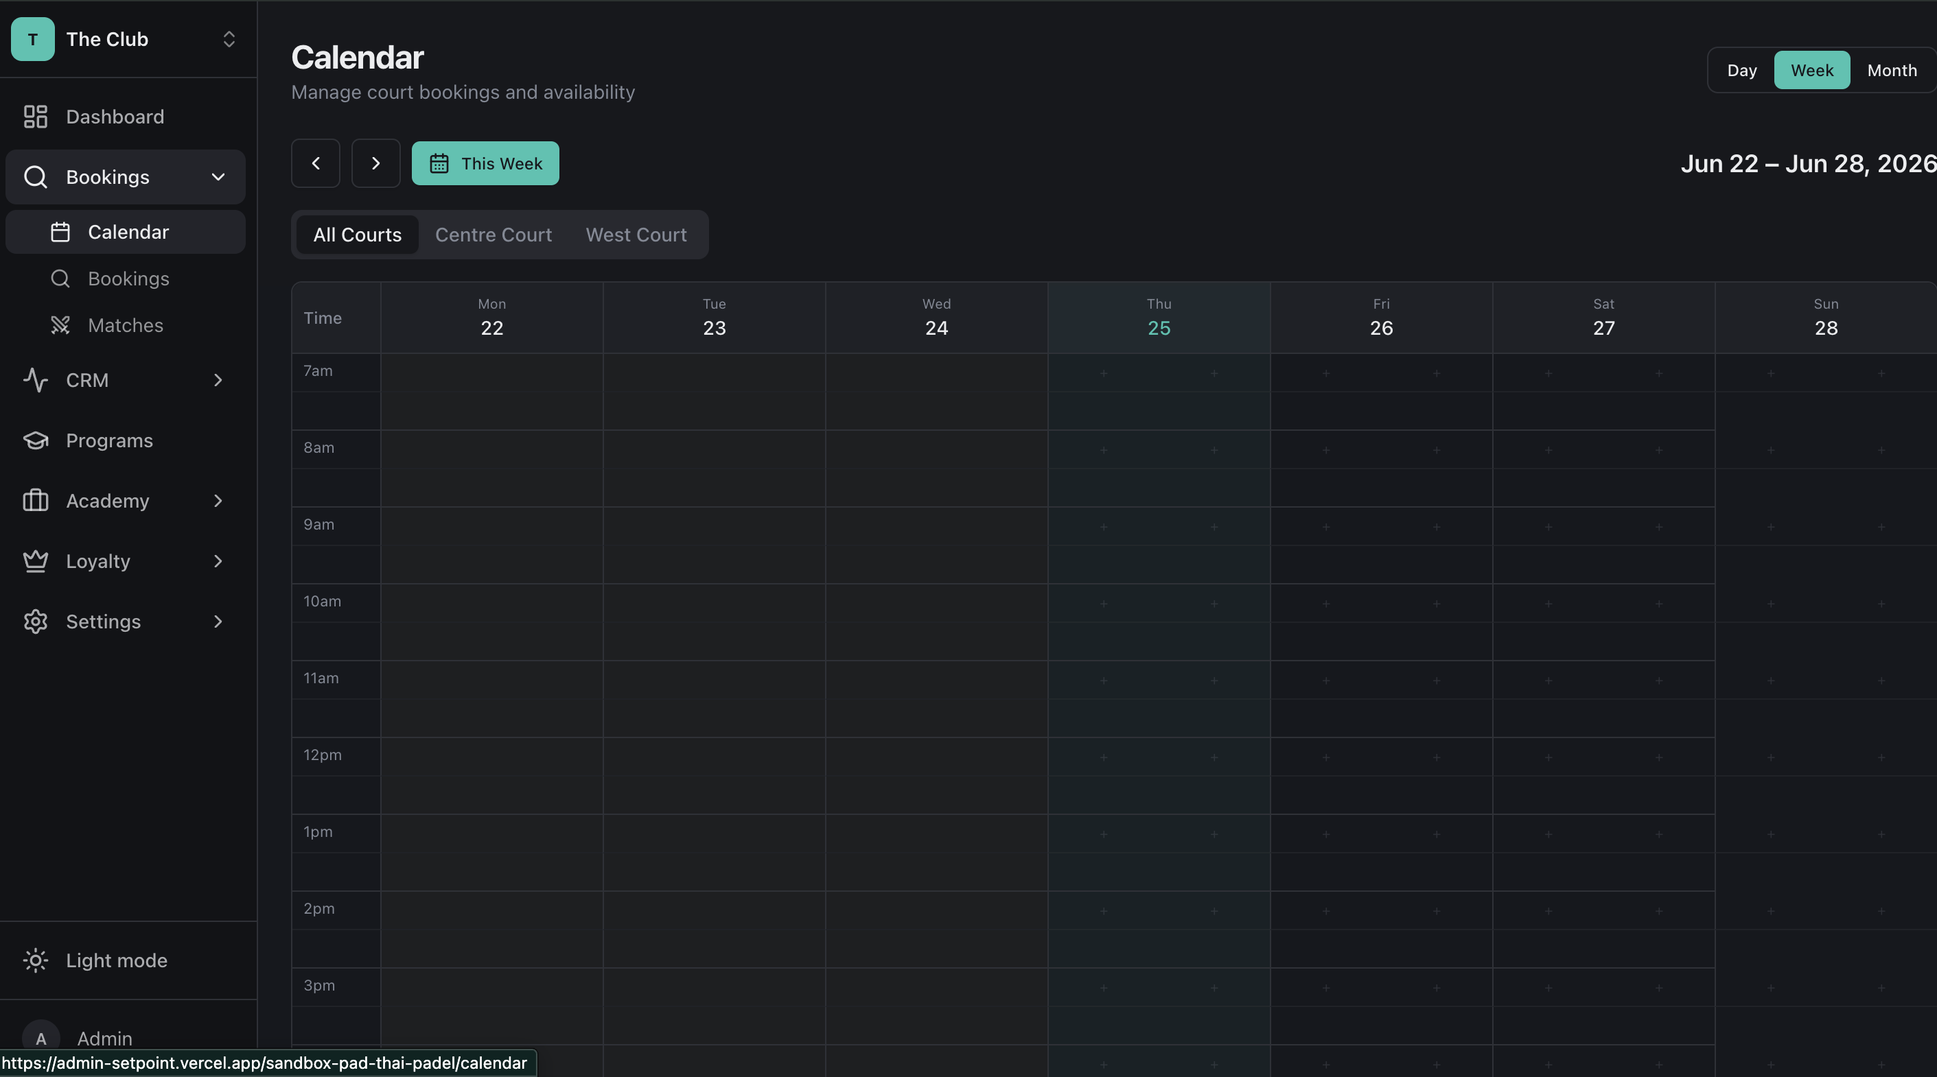1937x1077 pixels.
Task: Switch calendar to Day view
Action: pyautogui.click(x=1741, y=70)
